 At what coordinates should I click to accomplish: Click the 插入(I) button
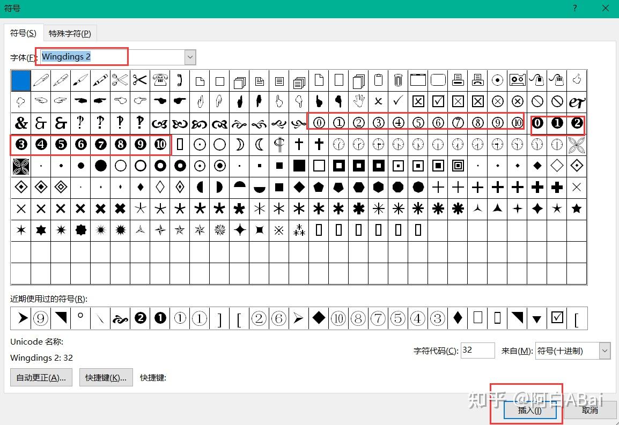[530, 411]
